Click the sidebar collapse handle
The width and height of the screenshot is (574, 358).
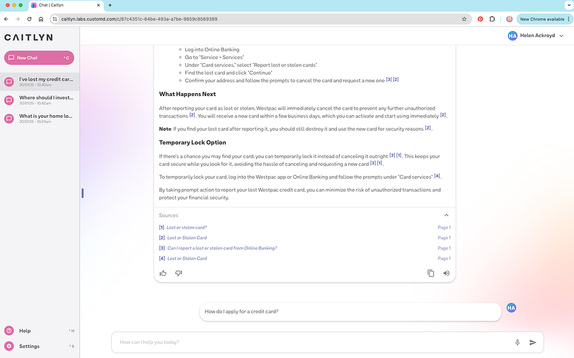tap(83, 193)
